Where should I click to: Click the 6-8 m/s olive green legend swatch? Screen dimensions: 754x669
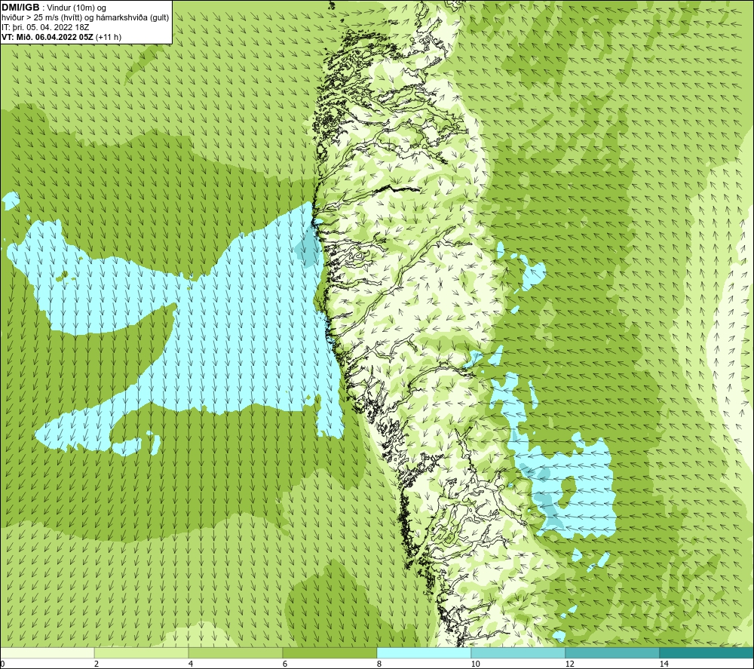click(330, 653)
